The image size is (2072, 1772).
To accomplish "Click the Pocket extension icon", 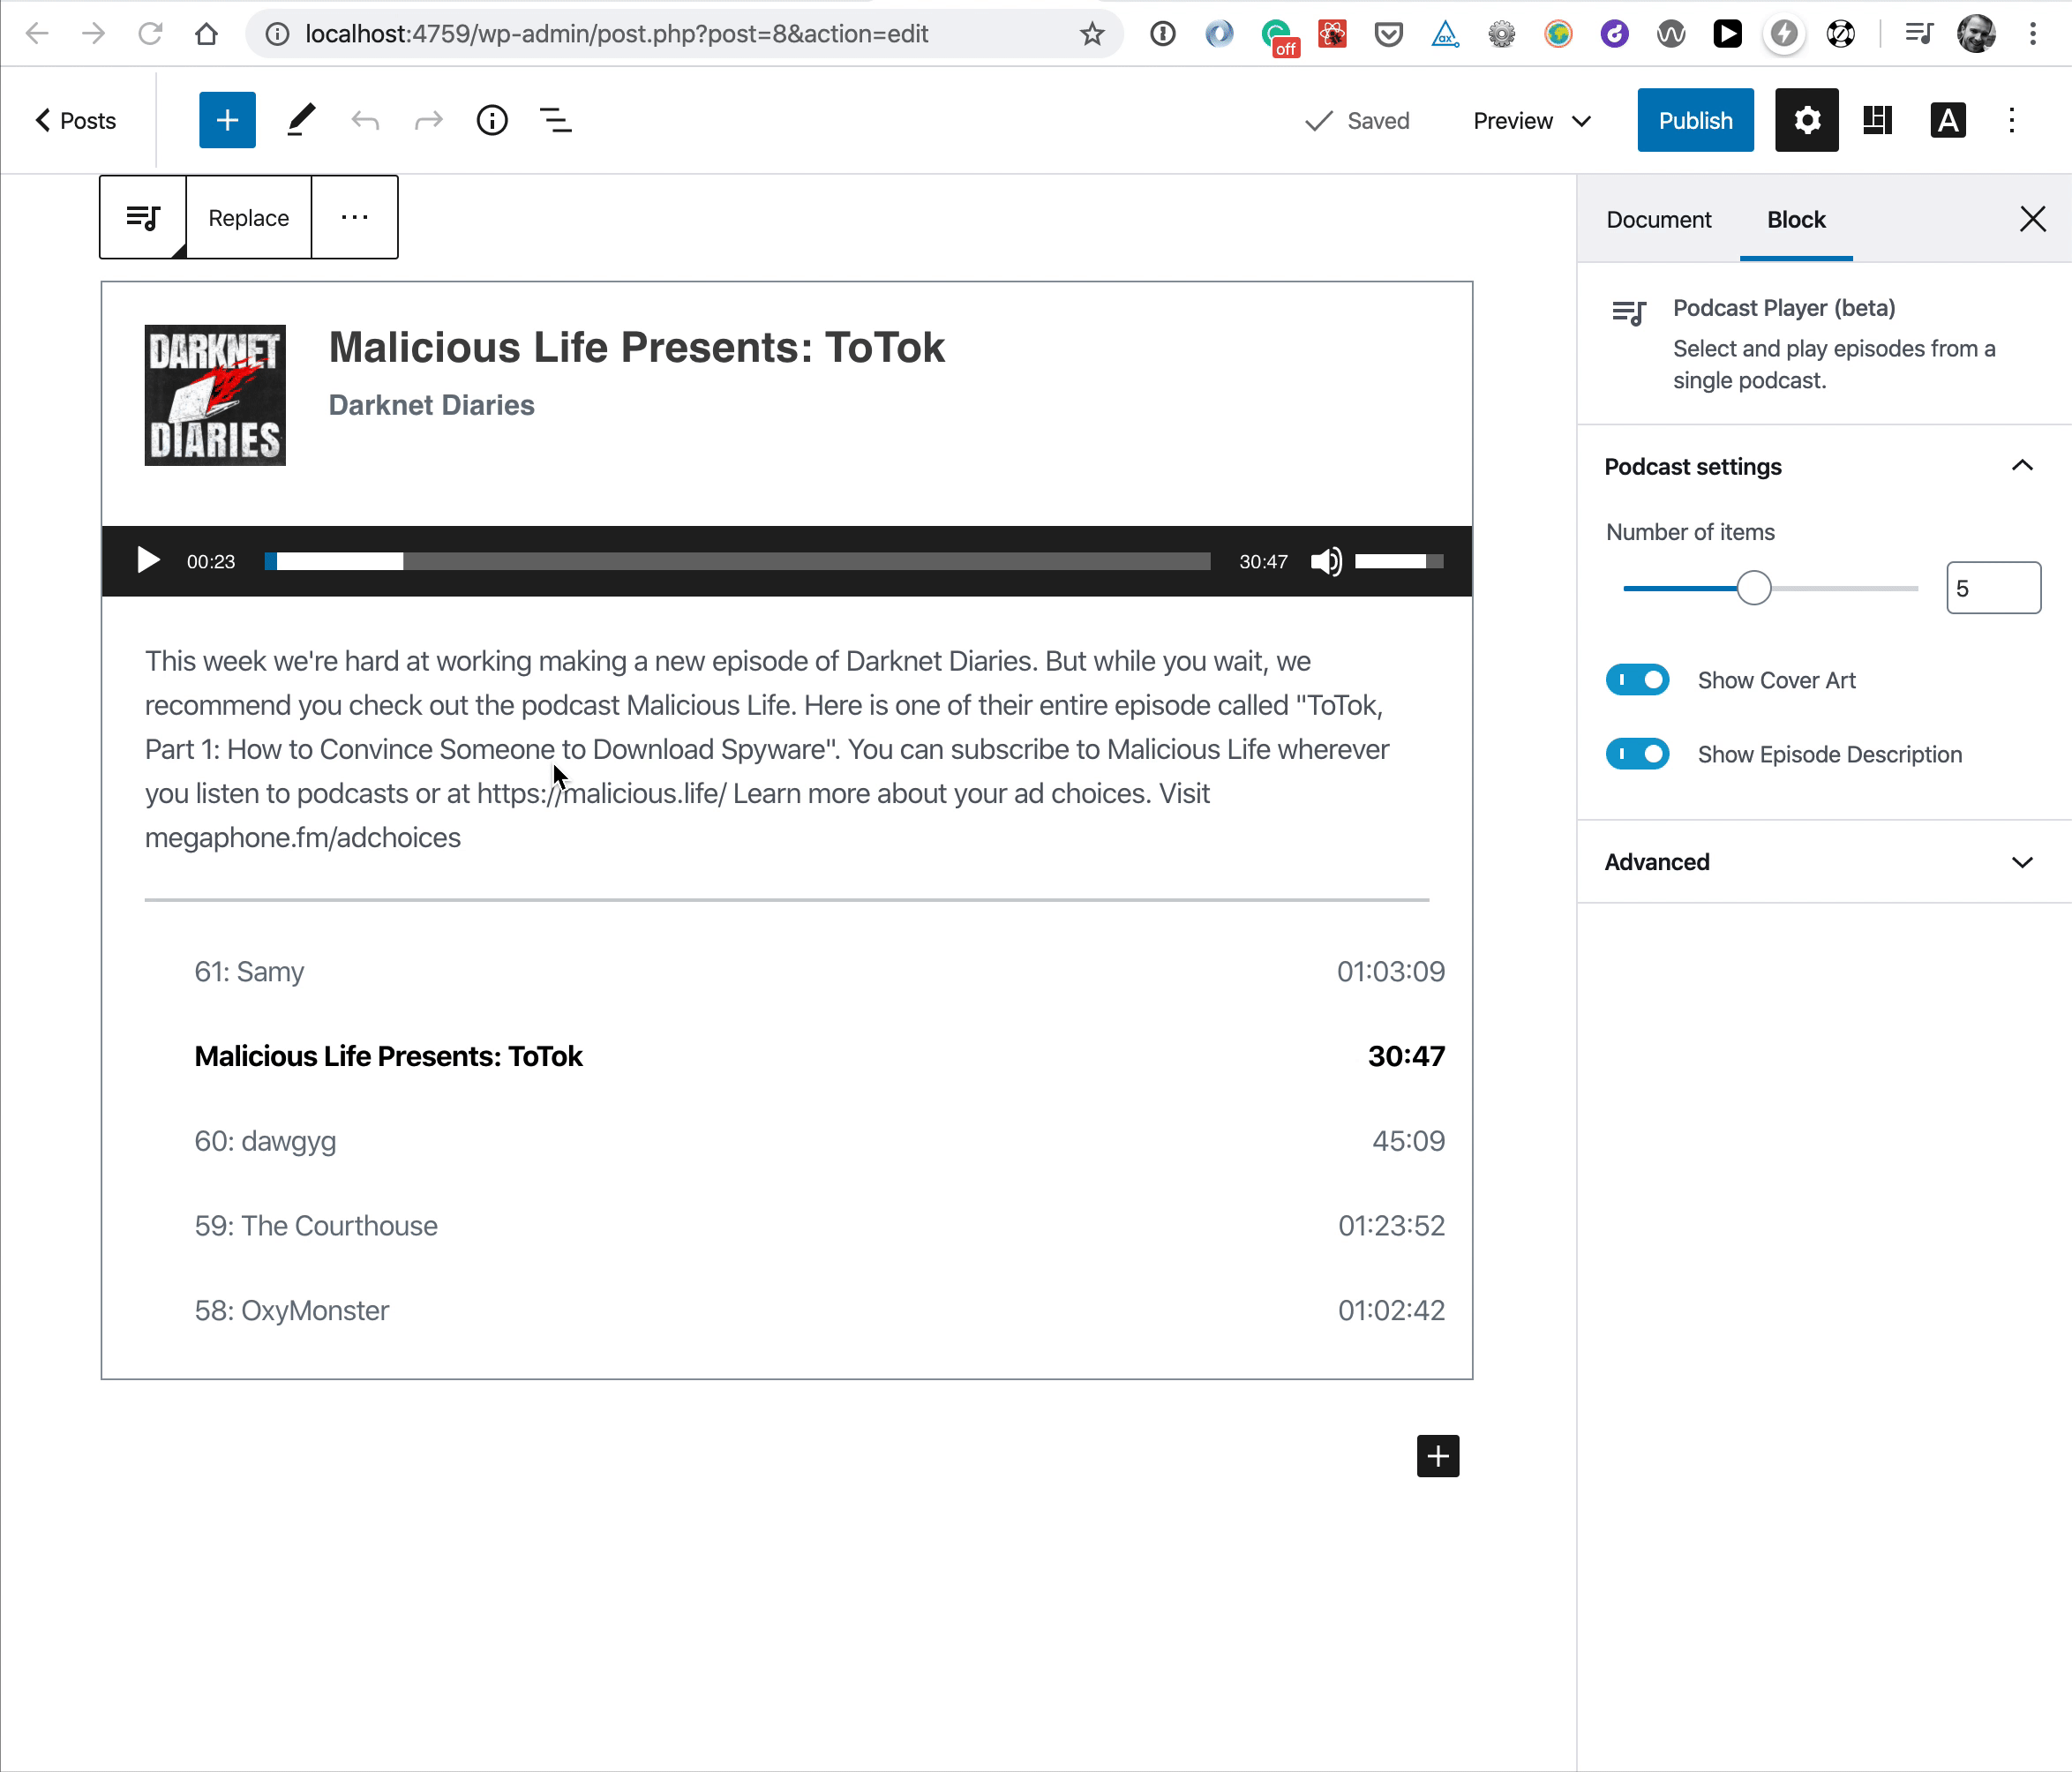I will pyautogui.click(x=1388, y=35).
